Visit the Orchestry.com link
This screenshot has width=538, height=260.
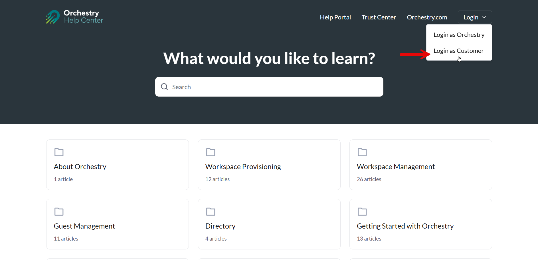coord(427,17)
